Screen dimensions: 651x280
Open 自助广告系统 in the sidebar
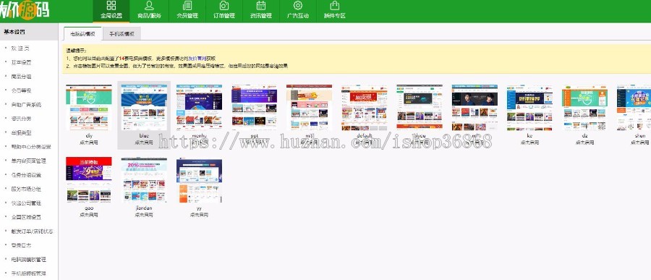coord(26,105)
